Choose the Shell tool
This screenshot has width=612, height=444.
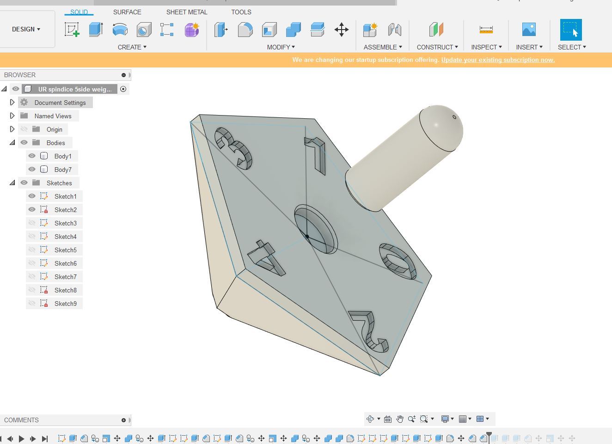[269, 30]
